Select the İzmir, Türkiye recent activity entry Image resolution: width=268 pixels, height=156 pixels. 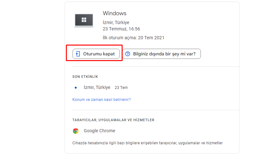pos(97,87)
